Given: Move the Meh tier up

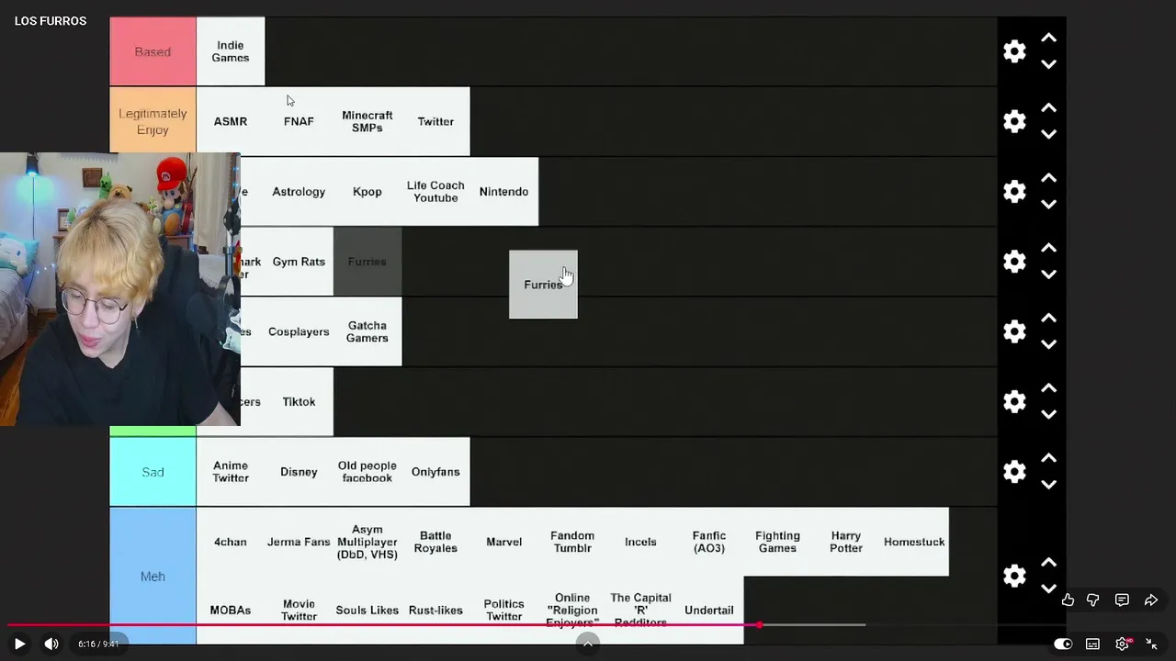Looking at the screenshot, I should (x=1048, y=563).
